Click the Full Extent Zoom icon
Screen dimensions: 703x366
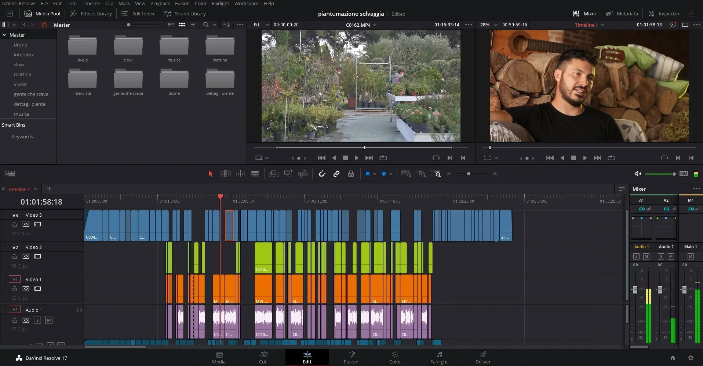(x=406, y=174)
